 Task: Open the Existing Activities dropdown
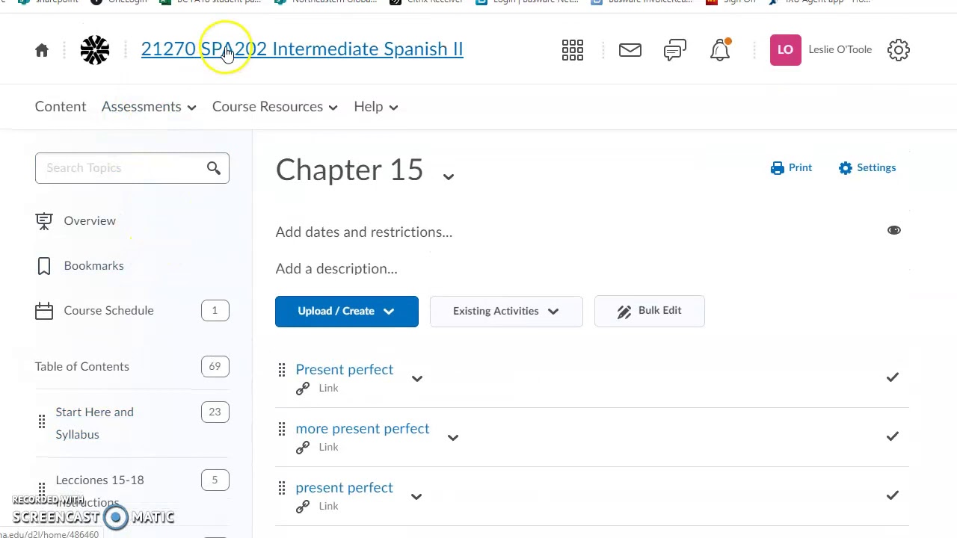(x=506, y=311)
